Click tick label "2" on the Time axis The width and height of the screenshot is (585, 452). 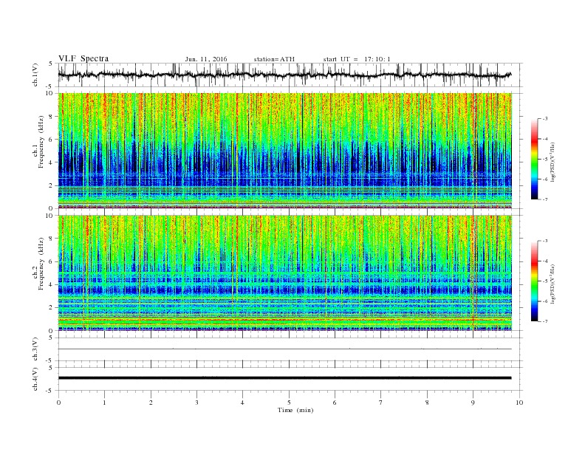pos(151,403)
